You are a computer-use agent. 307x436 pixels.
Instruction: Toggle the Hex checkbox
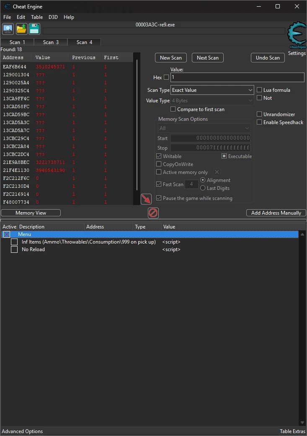pyautogui.click(x=166, y=77)
